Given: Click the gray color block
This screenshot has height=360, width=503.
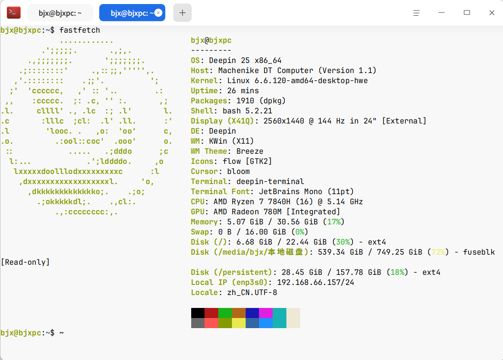Looking at the screenshot, I should [198, 323].
